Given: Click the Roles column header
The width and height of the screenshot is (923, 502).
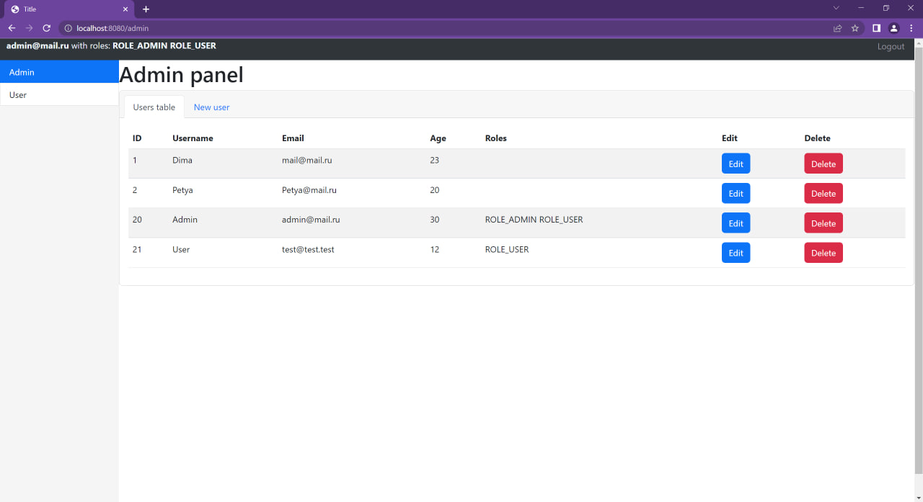Looking at the screenshot, I should tap(495, 138).
